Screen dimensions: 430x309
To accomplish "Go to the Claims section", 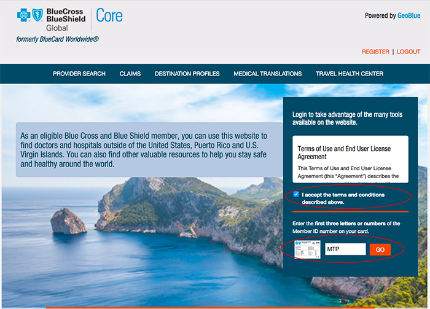I will 130,74.
